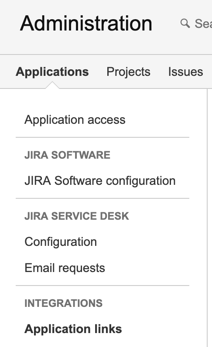212x347 pixels.
Task: Open the Issues tab
Action: [186, 71]
